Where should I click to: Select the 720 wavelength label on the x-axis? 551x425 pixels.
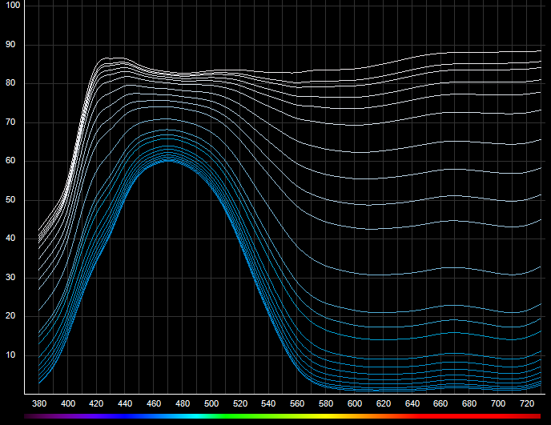pos(527,403)
